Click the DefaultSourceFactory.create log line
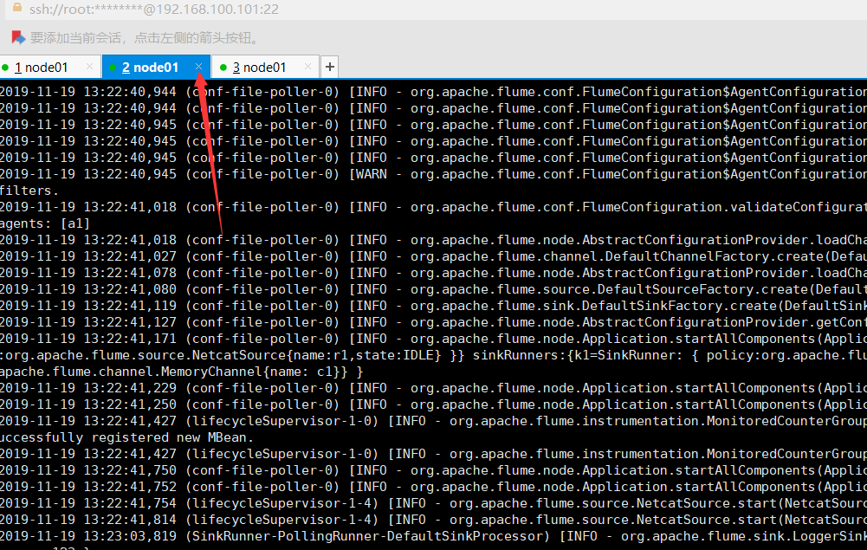This screenshot has width=867, height=550. point(433,289)
